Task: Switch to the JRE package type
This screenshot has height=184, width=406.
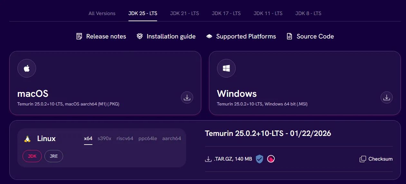Action: [54, 156]
